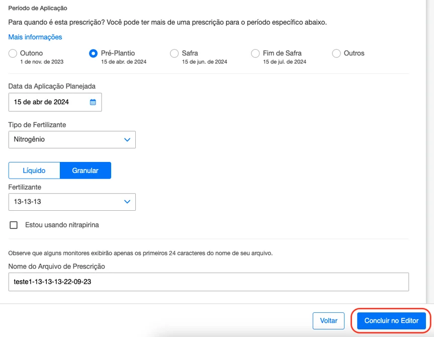Open the Mais informações link

click(x=35, y=37)
